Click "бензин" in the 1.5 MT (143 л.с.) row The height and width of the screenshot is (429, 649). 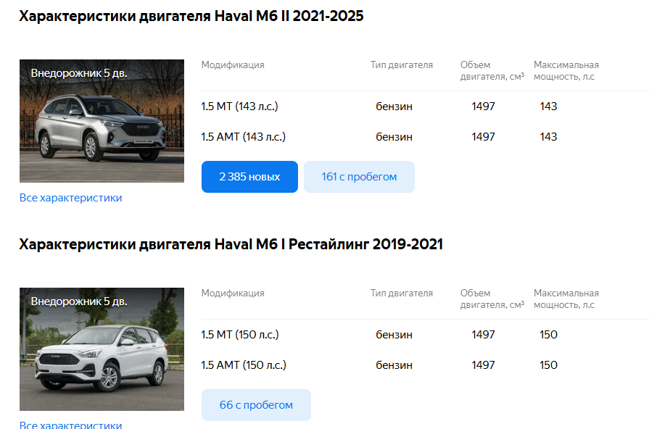point(394,107)
